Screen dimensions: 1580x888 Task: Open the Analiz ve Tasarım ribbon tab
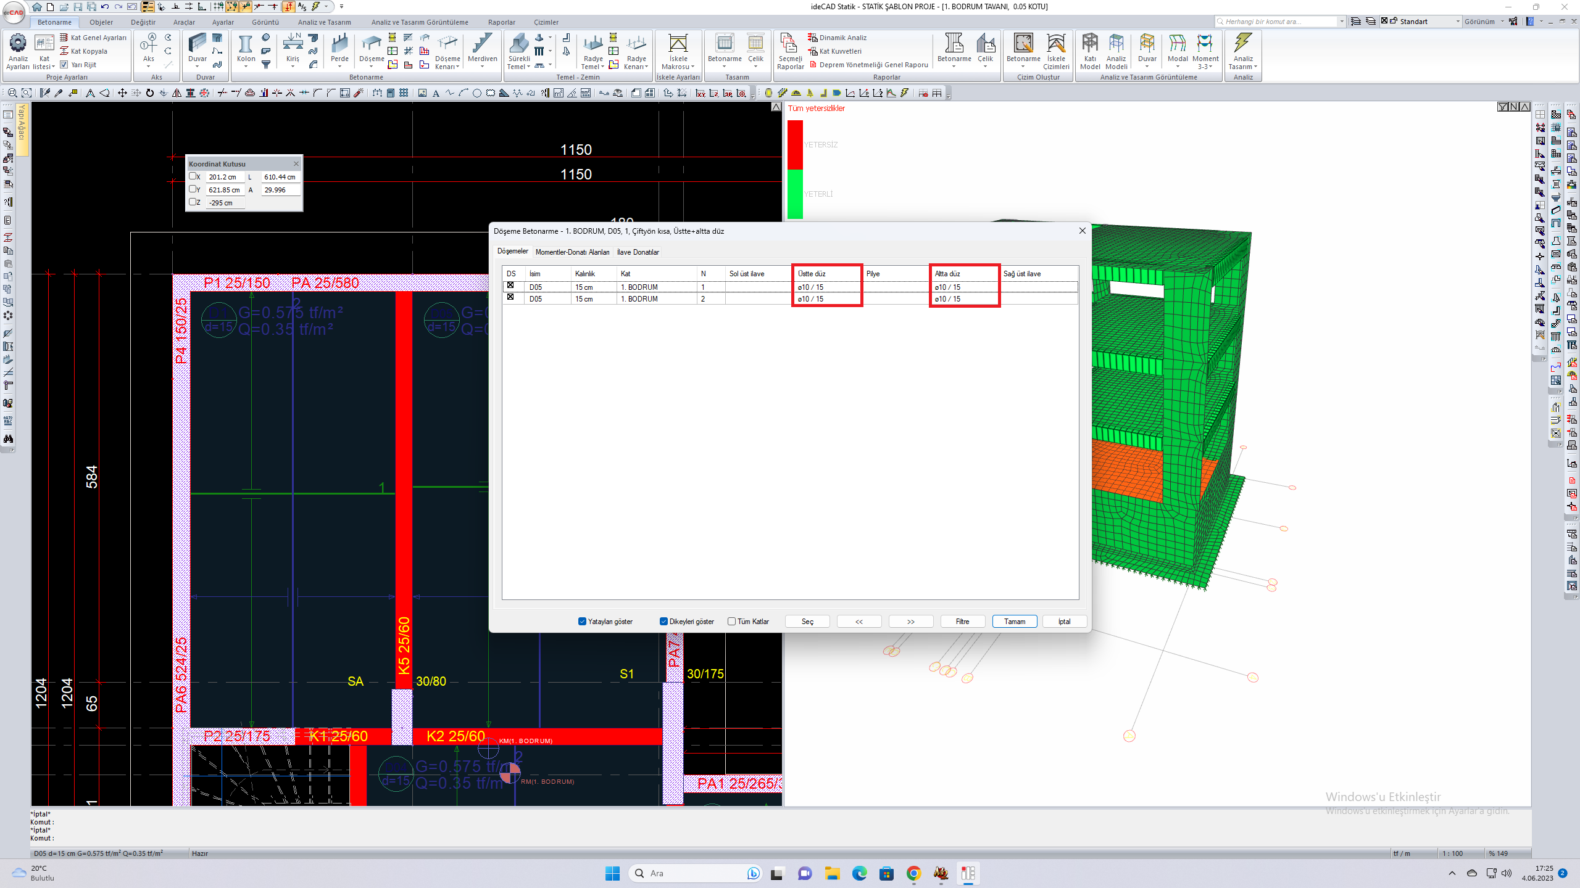click(x=324, y=22)
